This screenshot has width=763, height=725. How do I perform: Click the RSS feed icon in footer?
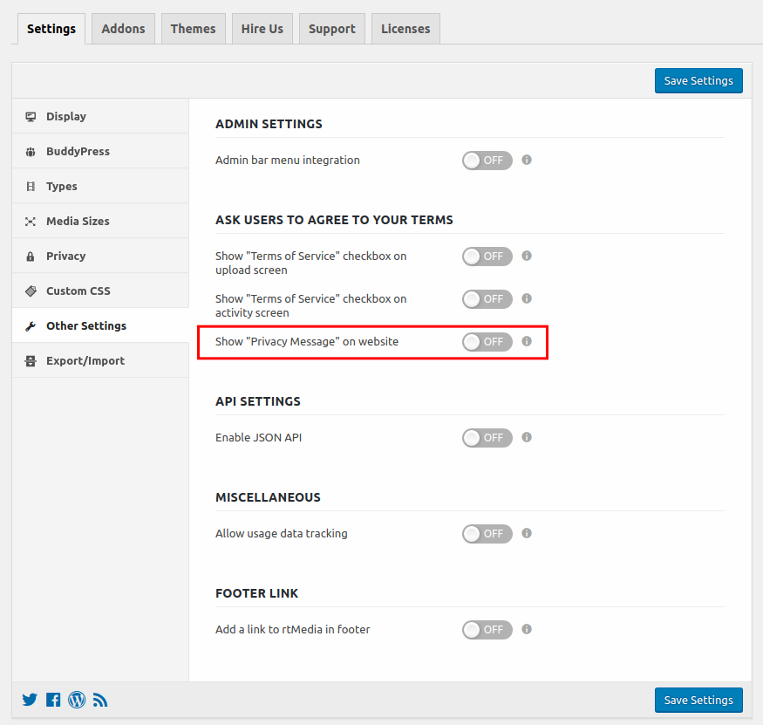99,699
